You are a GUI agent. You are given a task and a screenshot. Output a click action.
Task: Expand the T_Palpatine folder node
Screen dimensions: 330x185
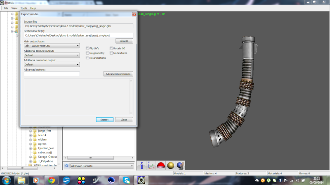point(31,161)
